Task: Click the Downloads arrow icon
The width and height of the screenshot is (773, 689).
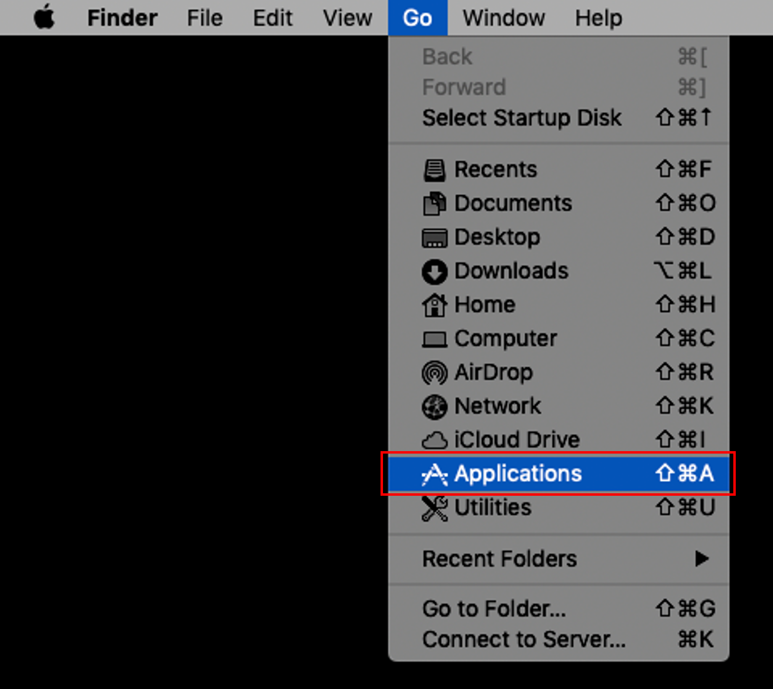Action: click(434, 272)
